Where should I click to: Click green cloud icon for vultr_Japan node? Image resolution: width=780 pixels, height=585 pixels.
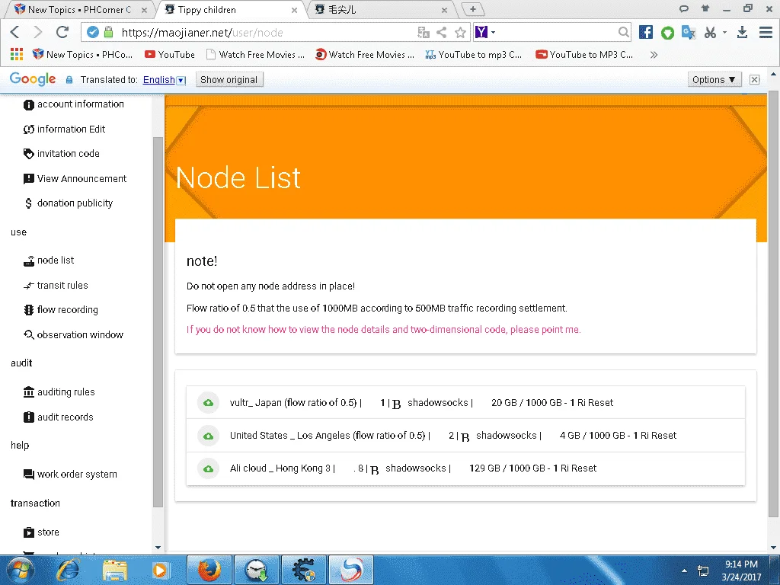209,402
